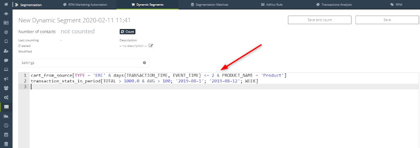This screenshot has width=420, height=148.
Task: Open the square mobile sidebar icon
Action: [x=6, y=41]
